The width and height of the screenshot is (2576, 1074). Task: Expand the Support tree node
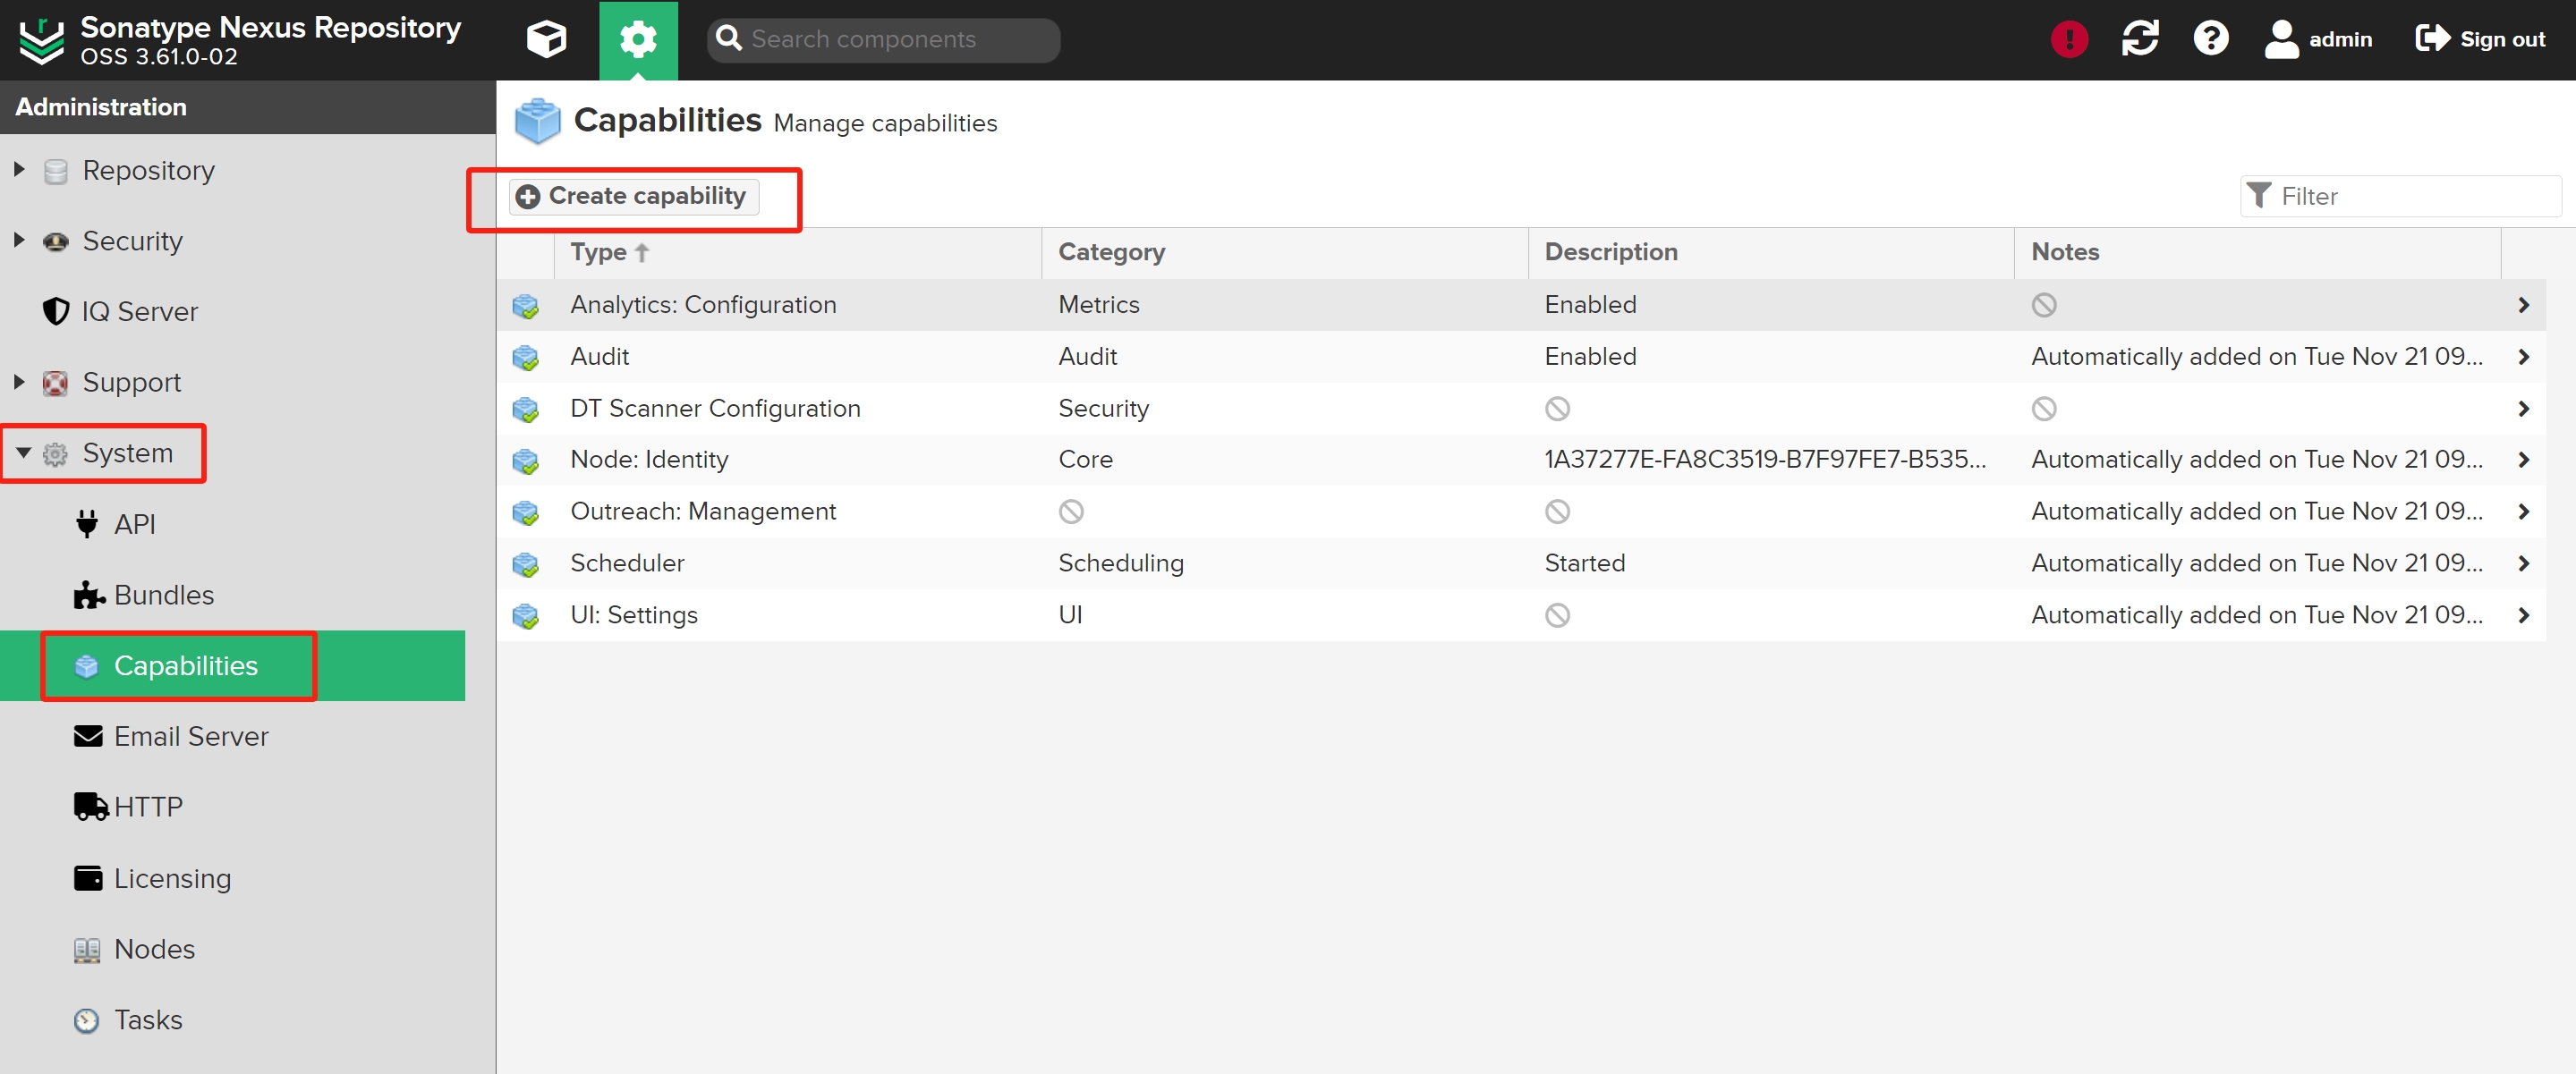pos(19,382)
